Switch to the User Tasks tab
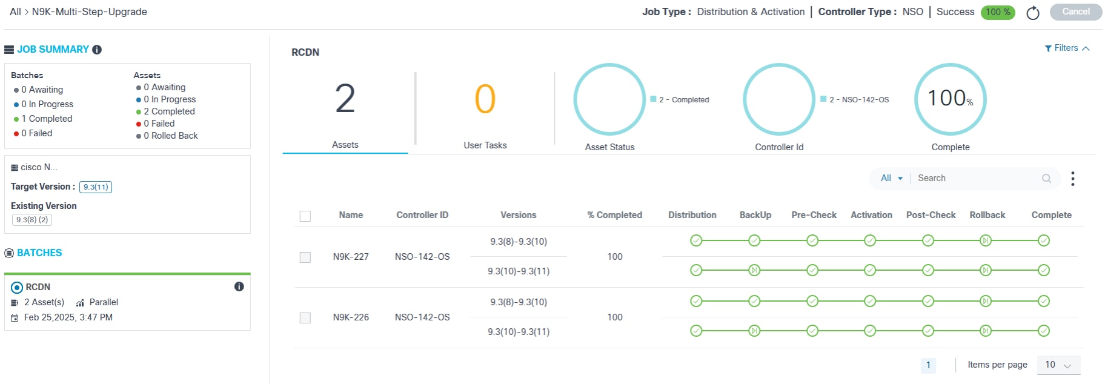 (x=485, y=145)
